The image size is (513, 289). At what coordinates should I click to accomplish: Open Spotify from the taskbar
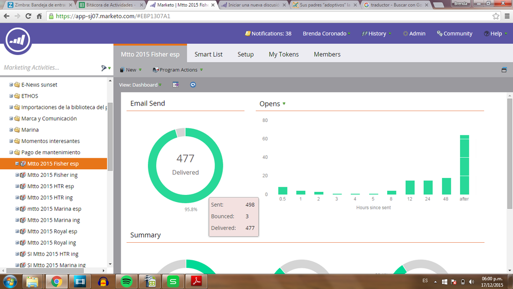126,281
